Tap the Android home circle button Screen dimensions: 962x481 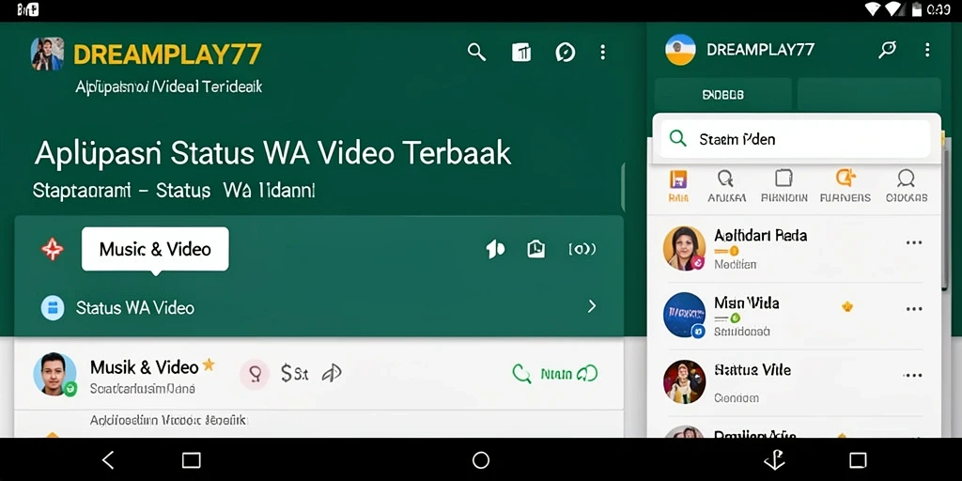coord(481,460)
